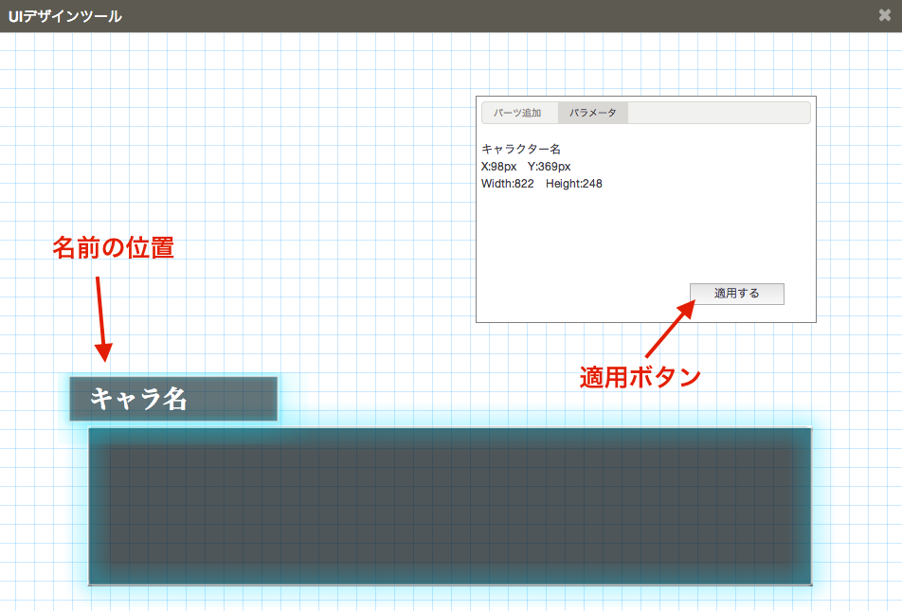Click the Height:248 size value
The width and height of the screenshot is (902, 611).
(x=574, y=184)
